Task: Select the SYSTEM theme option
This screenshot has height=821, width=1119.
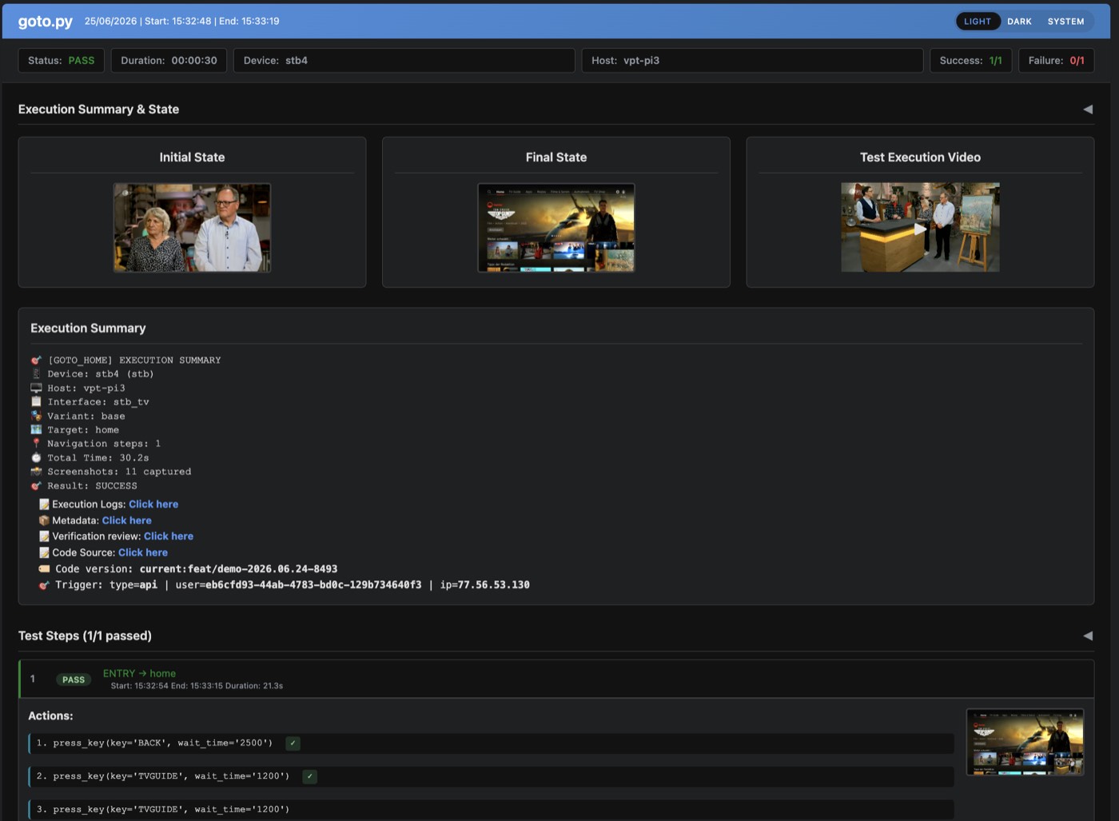Action: [x=1065, y=22]
